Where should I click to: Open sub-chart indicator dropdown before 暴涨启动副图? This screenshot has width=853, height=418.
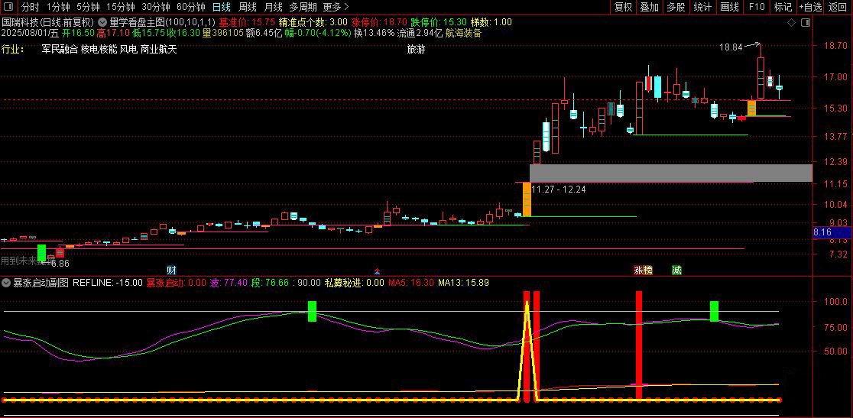7,283
